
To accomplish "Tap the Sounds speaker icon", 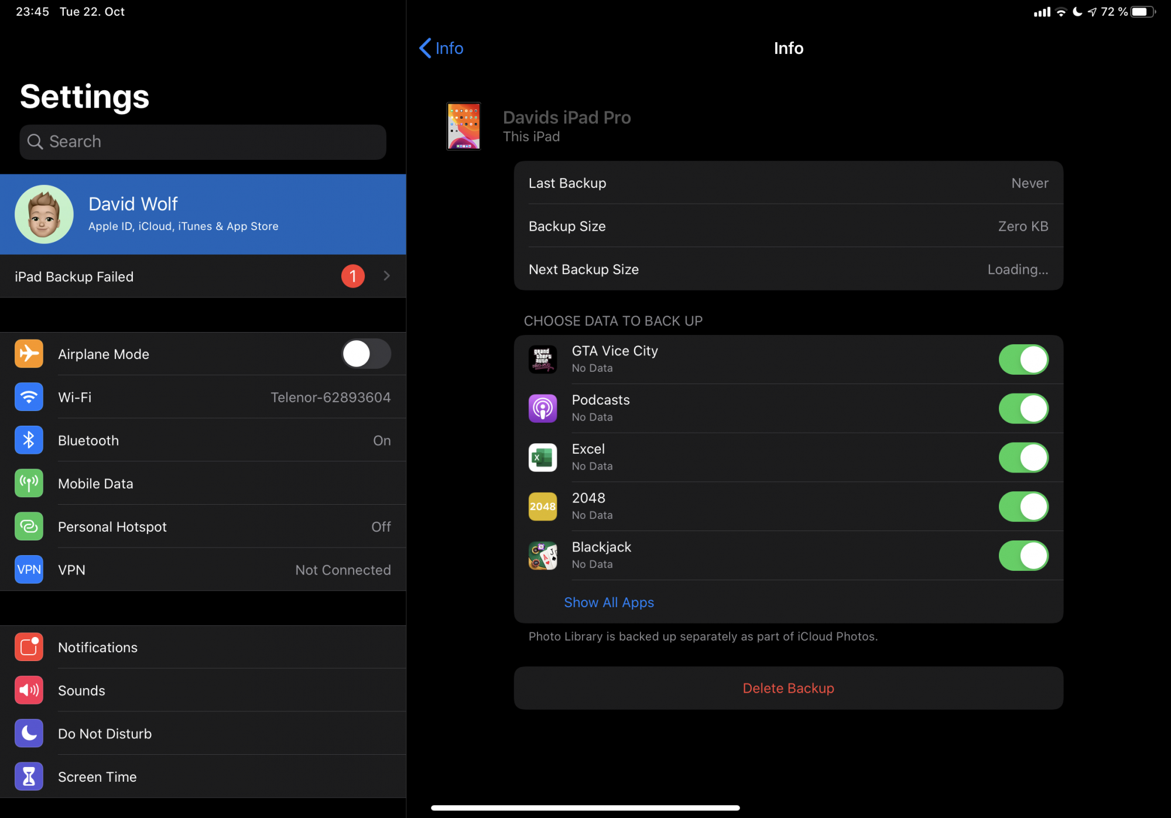I will (x=29, y=690).
